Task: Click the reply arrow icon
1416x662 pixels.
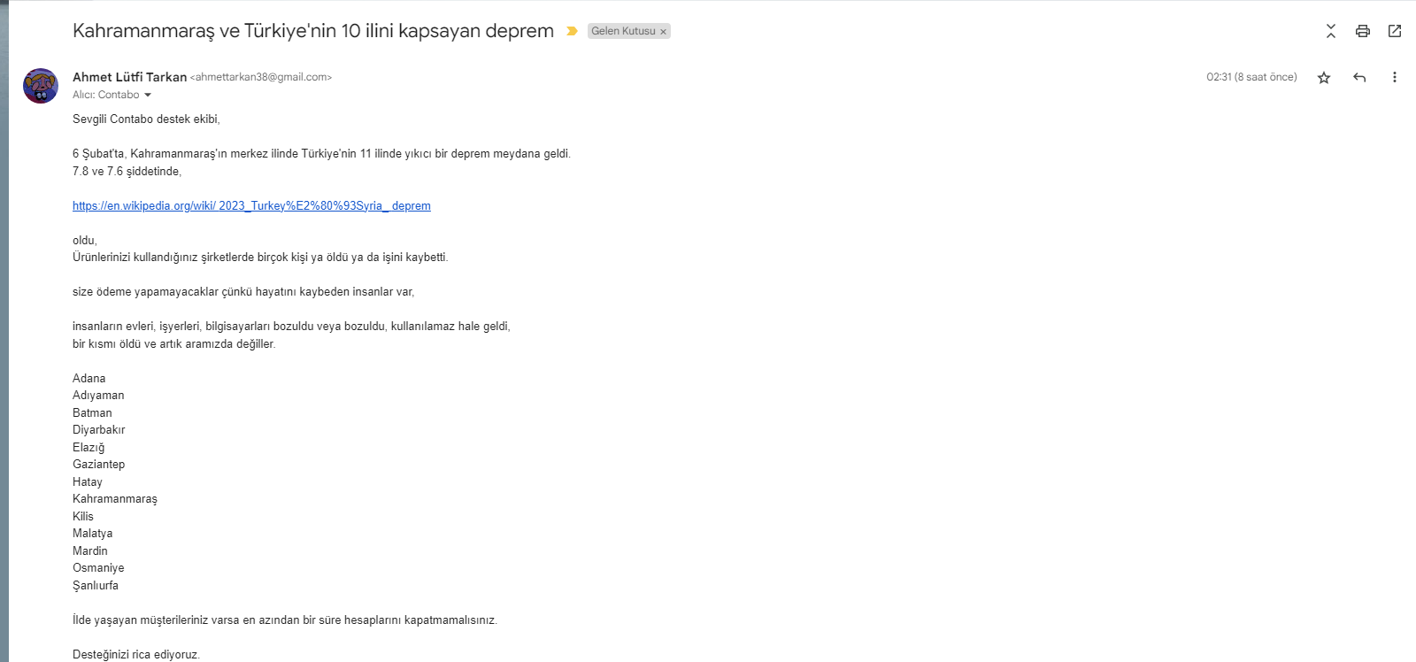Action: 1359,78
